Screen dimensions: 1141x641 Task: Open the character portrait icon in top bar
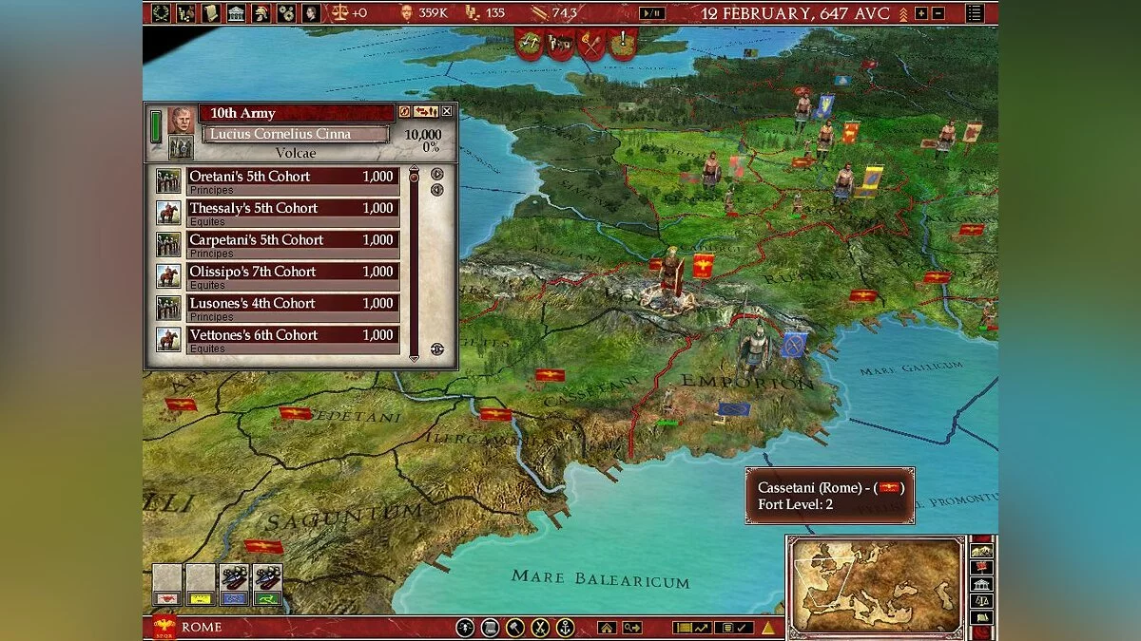(x=310, y=13)
